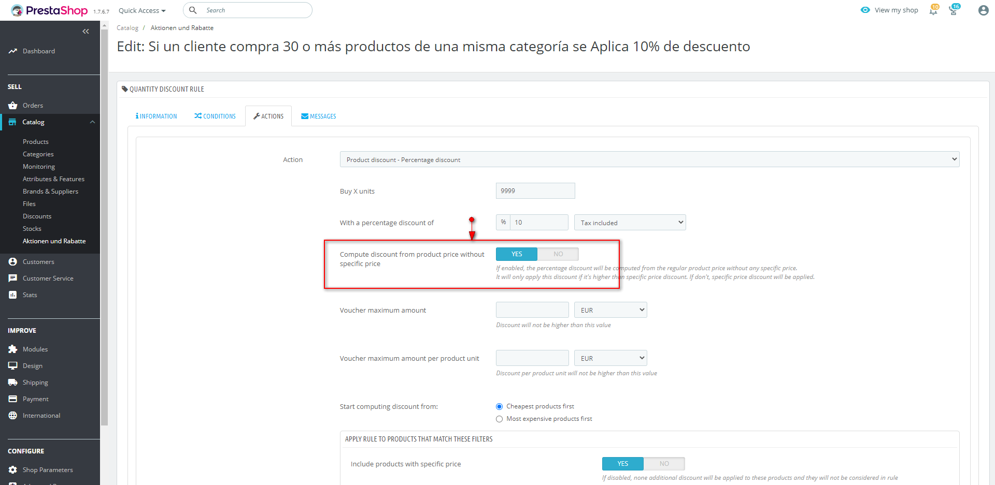Click the Catalog breadcrumb link
Image resolution: width=995 pixels, height=485 pixels.
tap(127, 28)
